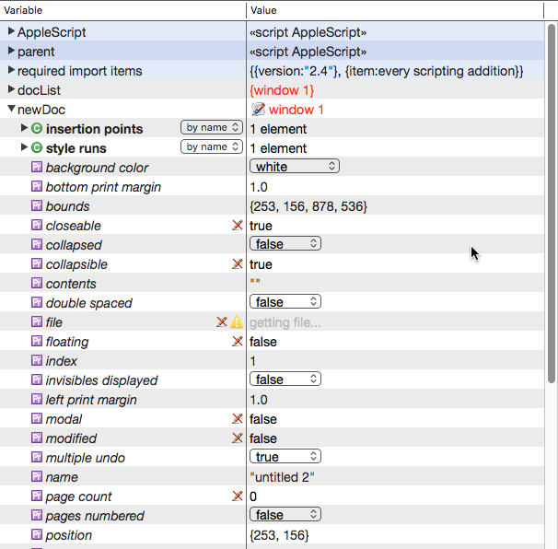This screenshot has height=549, width=558.
Task: Click the read-only pencil icon for page count
Action: click(x=237, y=496)
